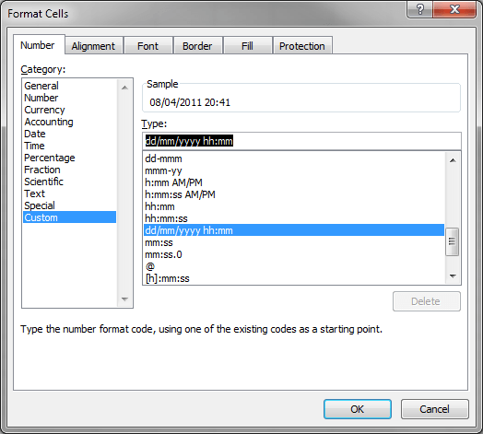Image resolution: width=483 pixels, height=434 pixels.
Task: Click the Type list scrollbar thumb
Action: tap(452, 241)
